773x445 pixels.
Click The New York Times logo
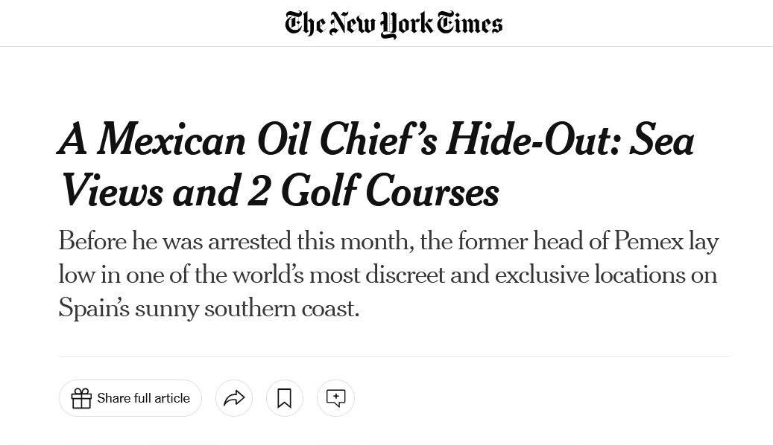pyautogui.click(x=394, y=23)
